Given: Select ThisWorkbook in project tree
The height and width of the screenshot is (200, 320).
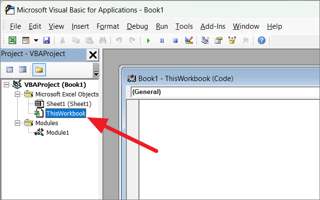Looking at the screenshot, I should tap(66, 113).
